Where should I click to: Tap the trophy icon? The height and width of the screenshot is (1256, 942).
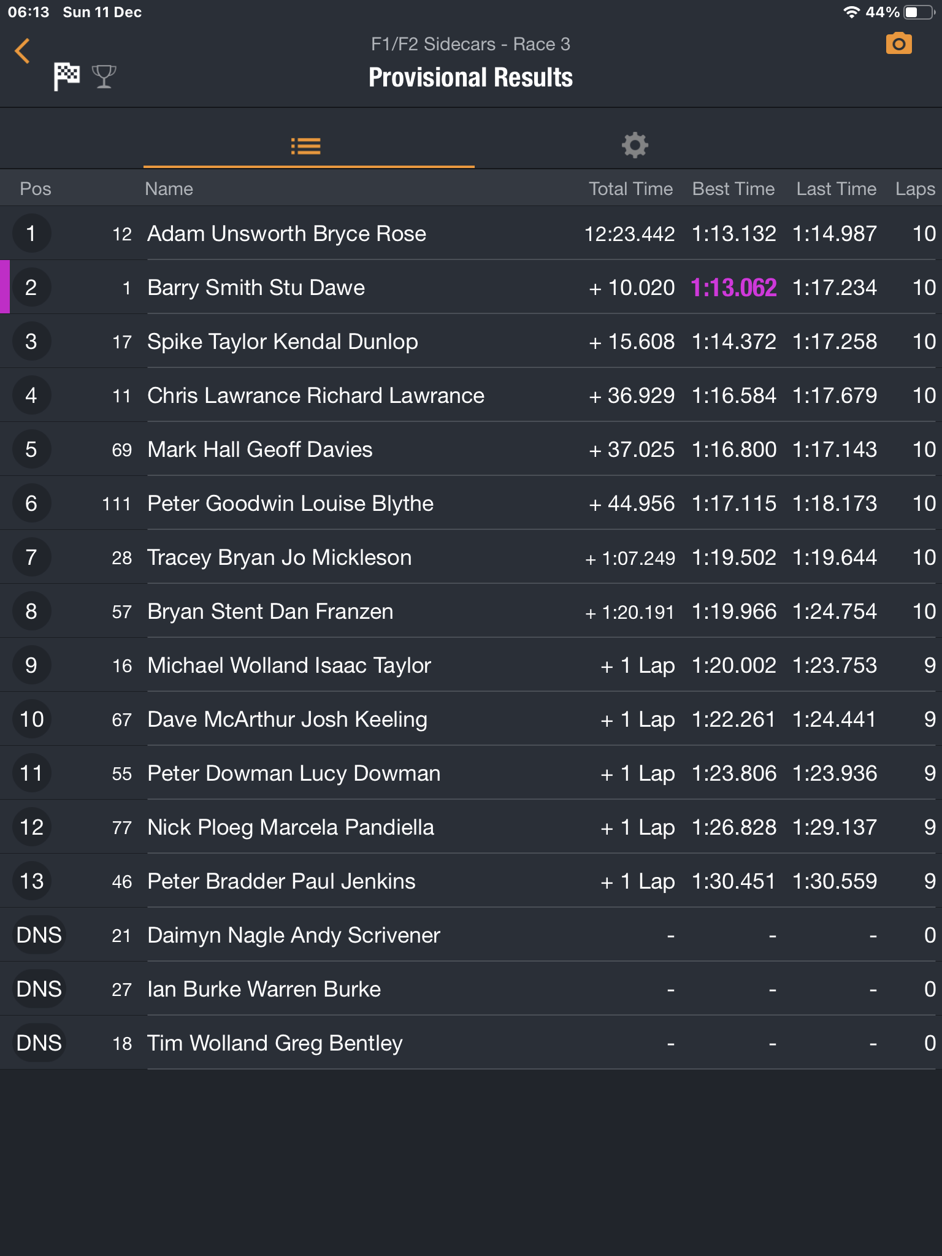click(x=104, y=77)
